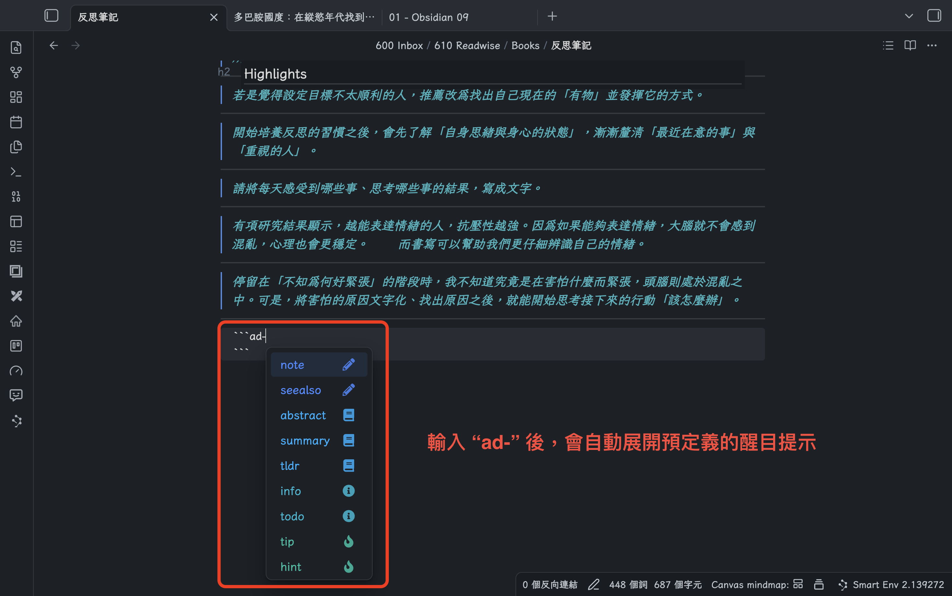The image size is (952, 596).
Task: Switch to the 多巴胺國度 tab
Action: click(x=304, y=17)
